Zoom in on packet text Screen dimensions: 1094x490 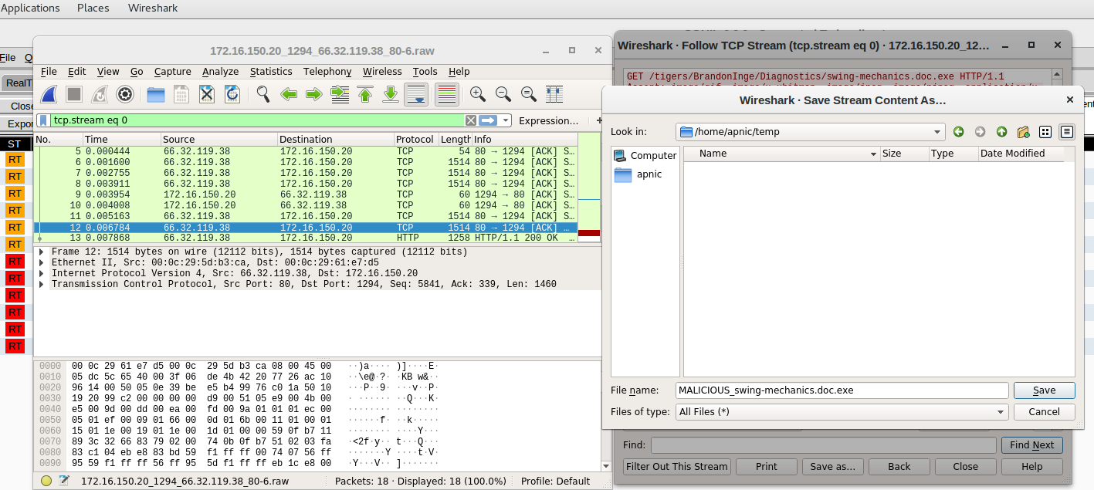478,94
